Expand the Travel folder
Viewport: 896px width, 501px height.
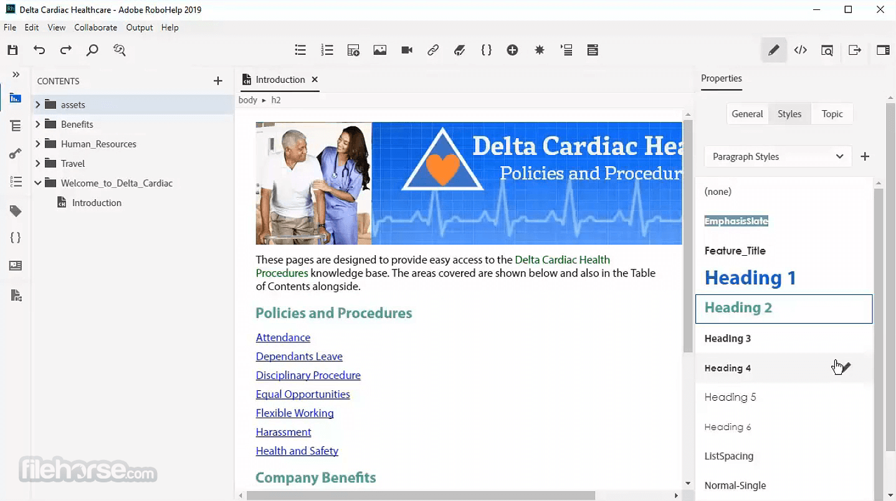[37, 164]
